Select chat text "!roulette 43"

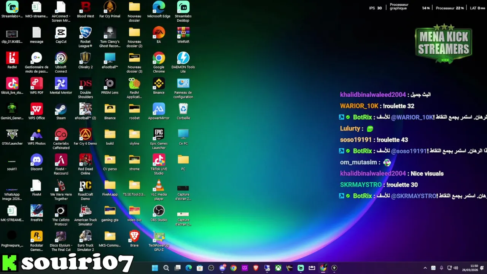click(x=392, y=140)
